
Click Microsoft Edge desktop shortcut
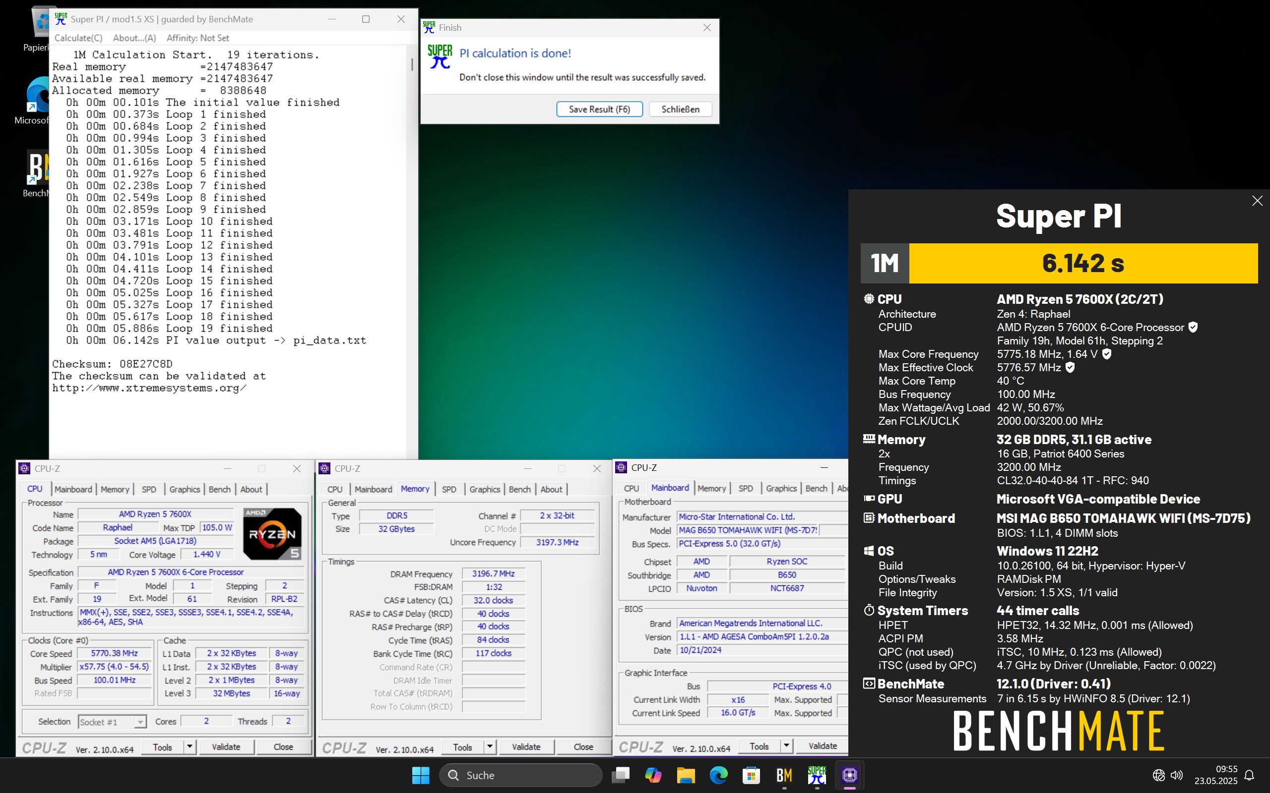point(37,100)
